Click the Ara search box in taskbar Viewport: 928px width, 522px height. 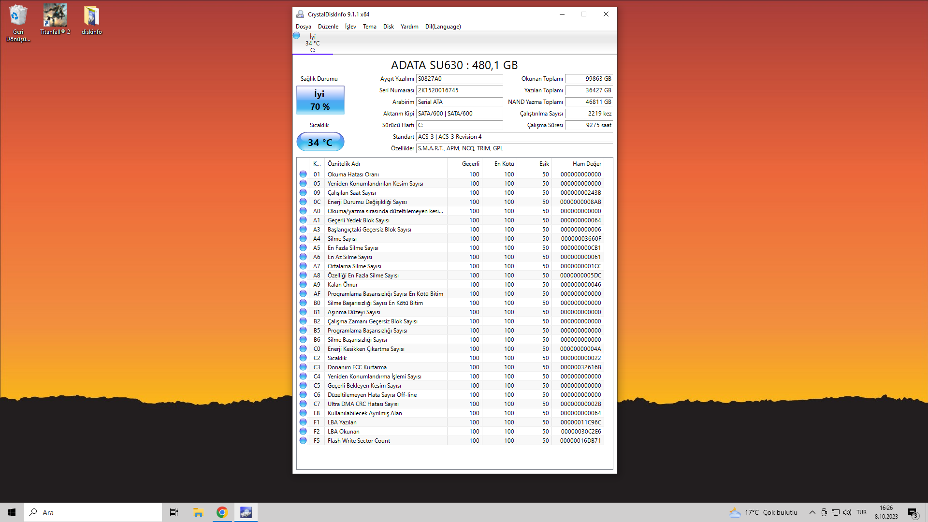93,512
